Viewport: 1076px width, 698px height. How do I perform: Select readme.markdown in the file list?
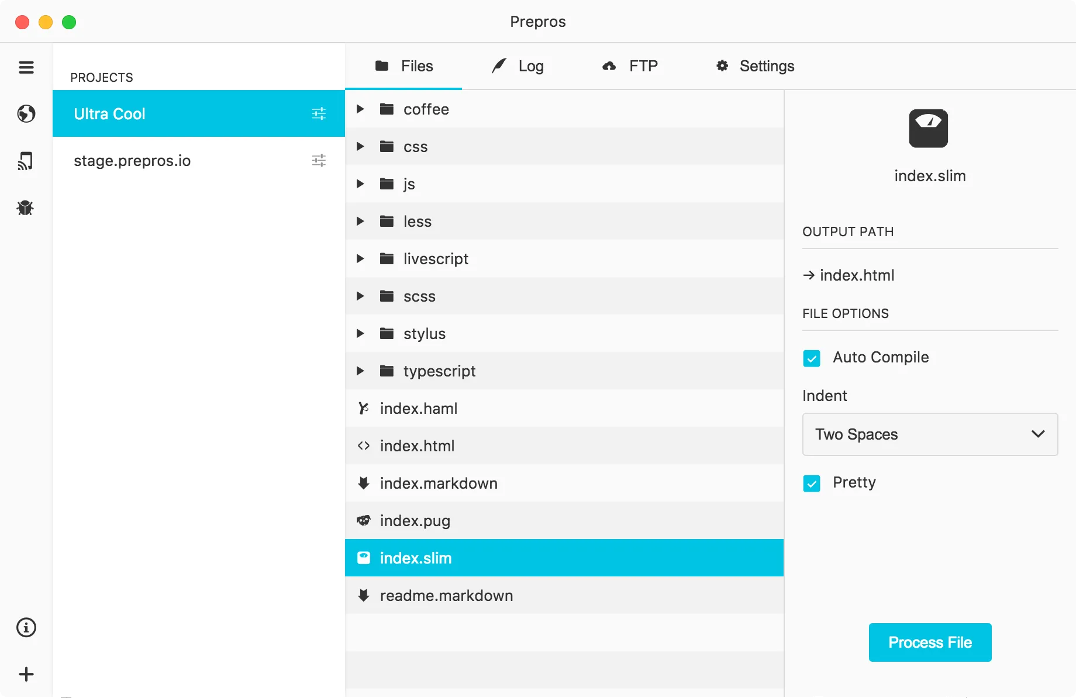coord(446,595)
